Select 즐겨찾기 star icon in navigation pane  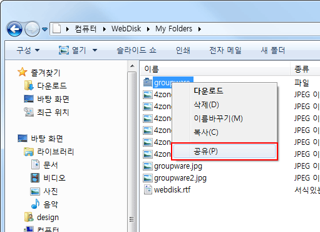pos(23,72)
